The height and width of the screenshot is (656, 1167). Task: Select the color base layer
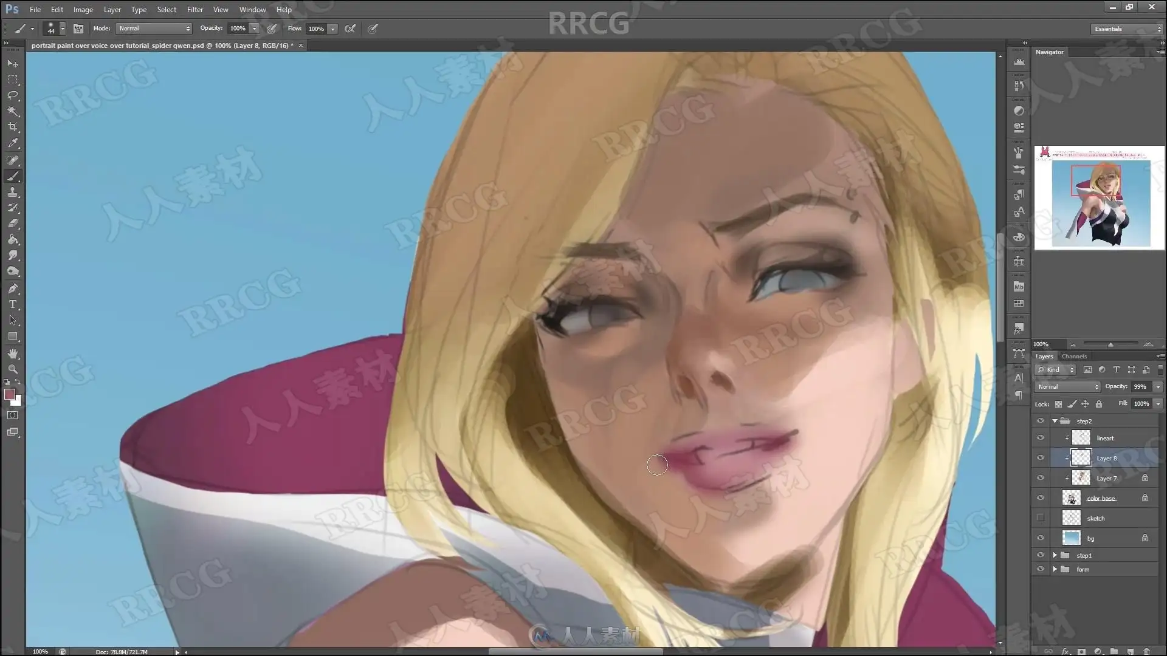click(1101, 498)
